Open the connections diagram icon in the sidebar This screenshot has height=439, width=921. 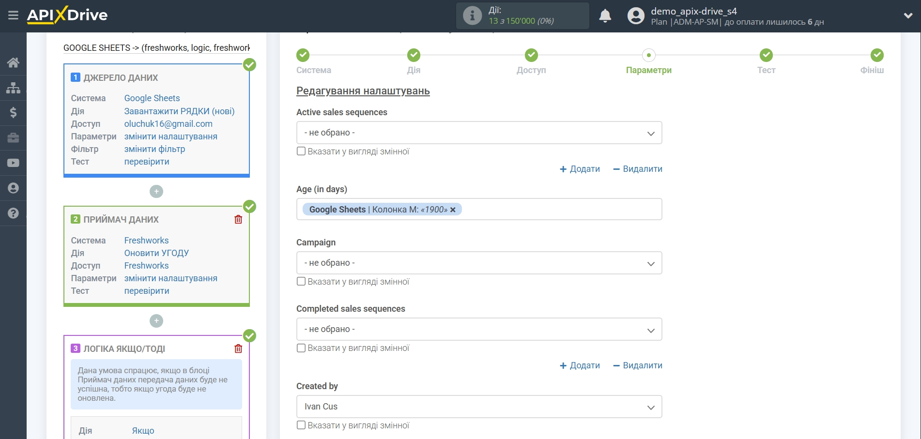point(13,88)
